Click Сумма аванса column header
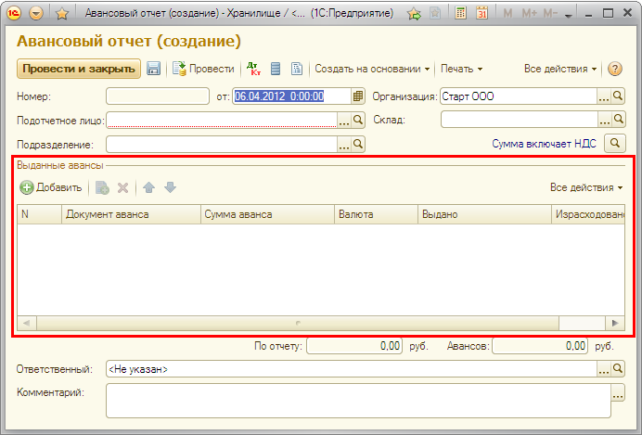Screen dimensions: 642x435 (x=267, y=214)
